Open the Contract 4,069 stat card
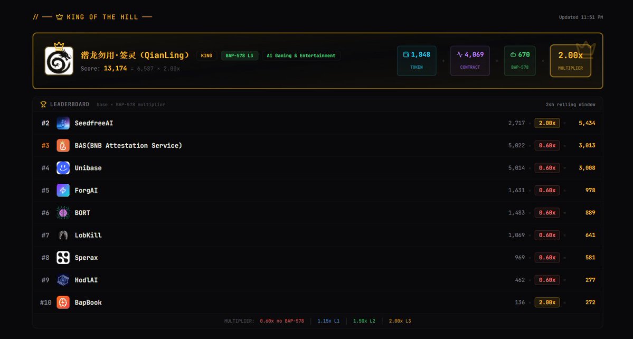 click(x=470, y=61)
